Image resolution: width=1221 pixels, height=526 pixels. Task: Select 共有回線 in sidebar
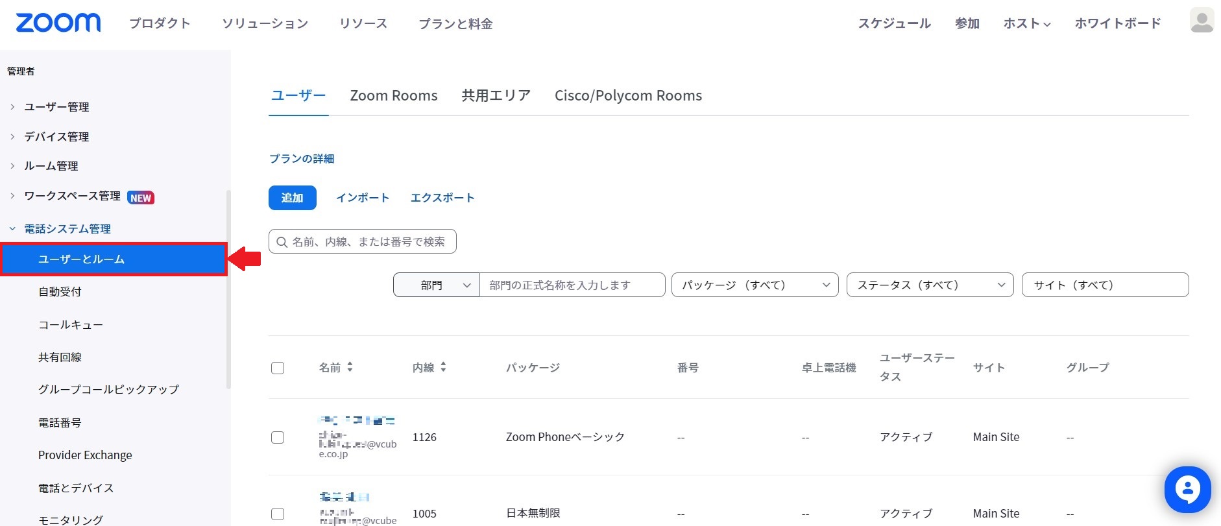pyautogui.click(x=60, y=357)
